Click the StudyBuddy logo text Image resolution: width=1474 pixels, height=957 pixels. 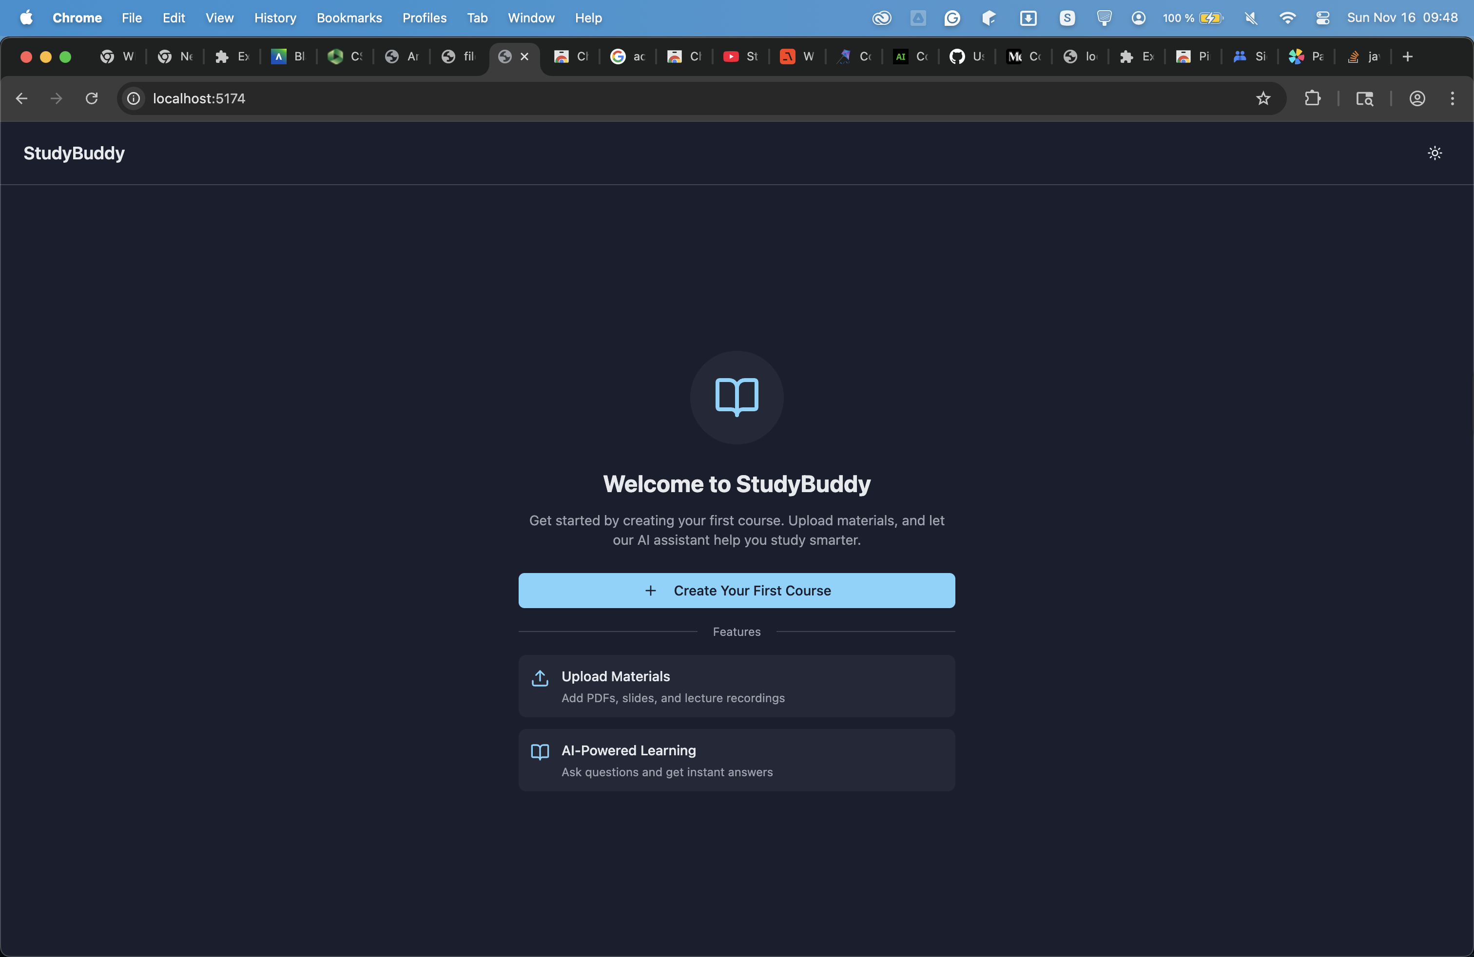[74, 153]
